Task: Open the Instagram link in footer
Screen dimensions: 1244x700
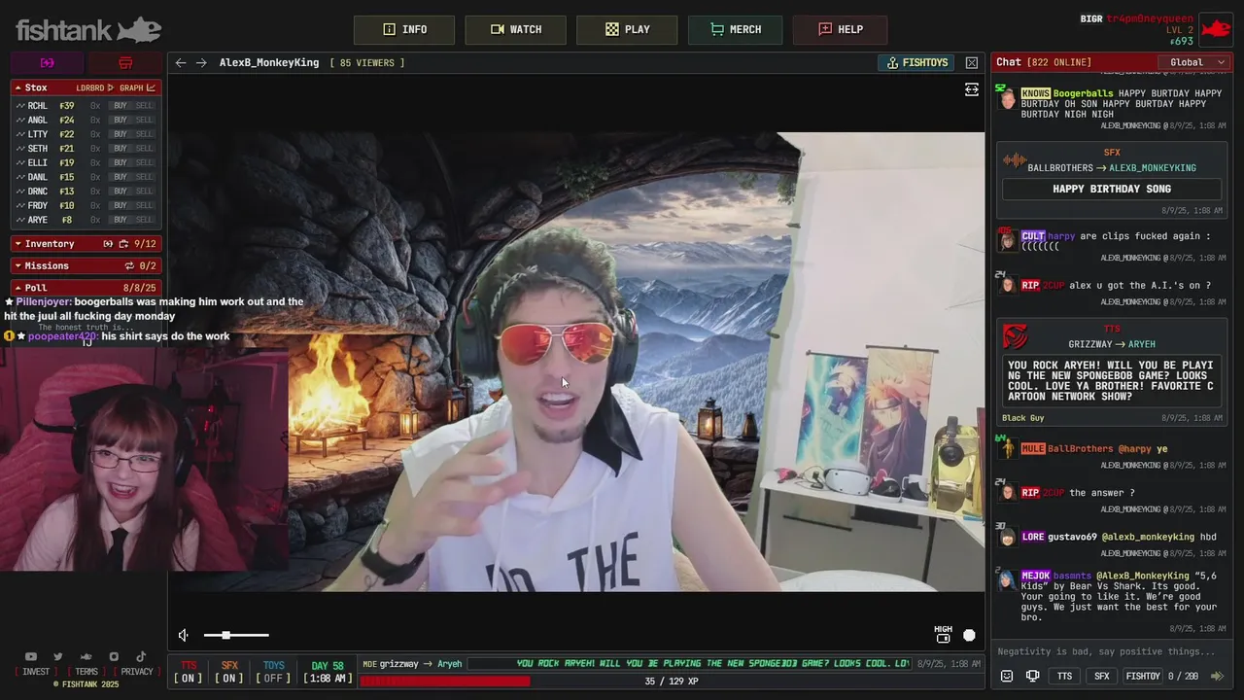Action: tap(114, 657)
